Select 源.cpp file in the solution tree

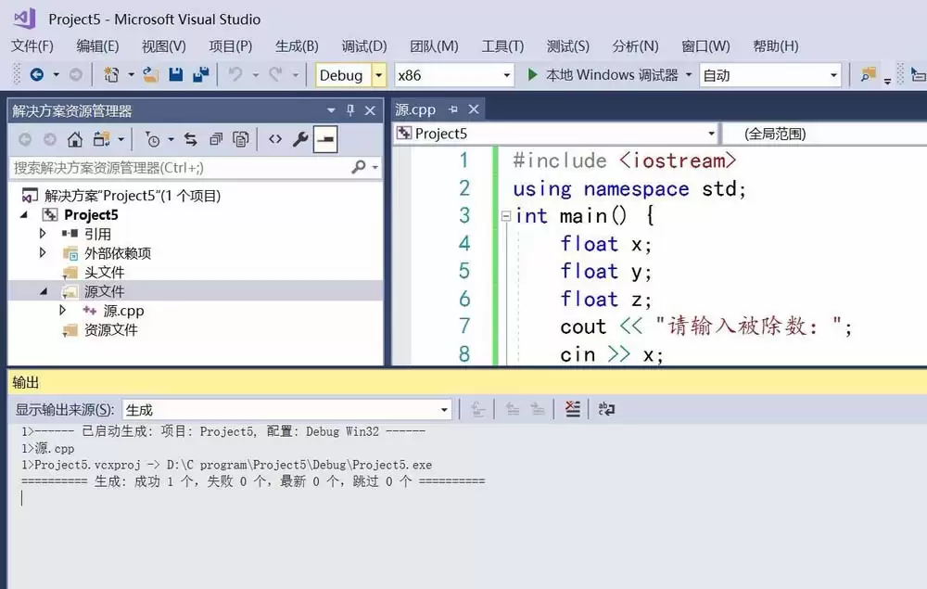123,311
